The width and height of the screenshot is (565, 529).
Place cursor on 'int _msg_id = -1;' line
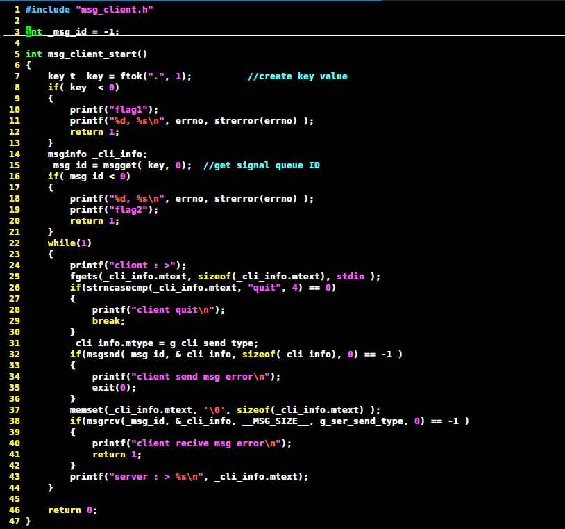72,32
